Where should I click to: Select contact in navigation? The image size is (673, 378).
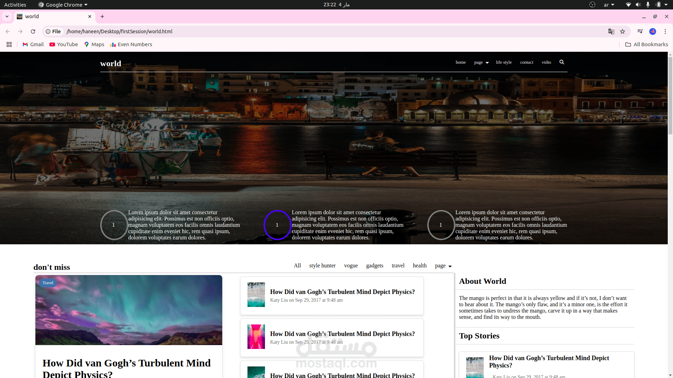[526, 62]
